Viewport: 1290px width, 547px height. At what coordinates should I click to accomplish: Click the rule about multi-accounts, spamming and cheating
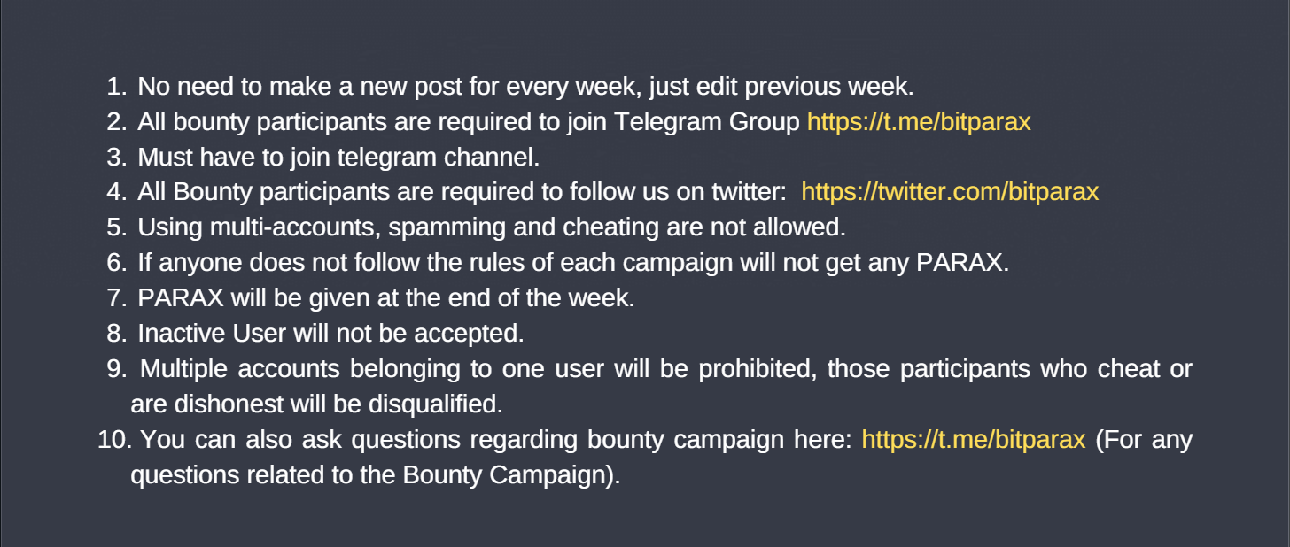pyautogui.click(x=492, y=227)
